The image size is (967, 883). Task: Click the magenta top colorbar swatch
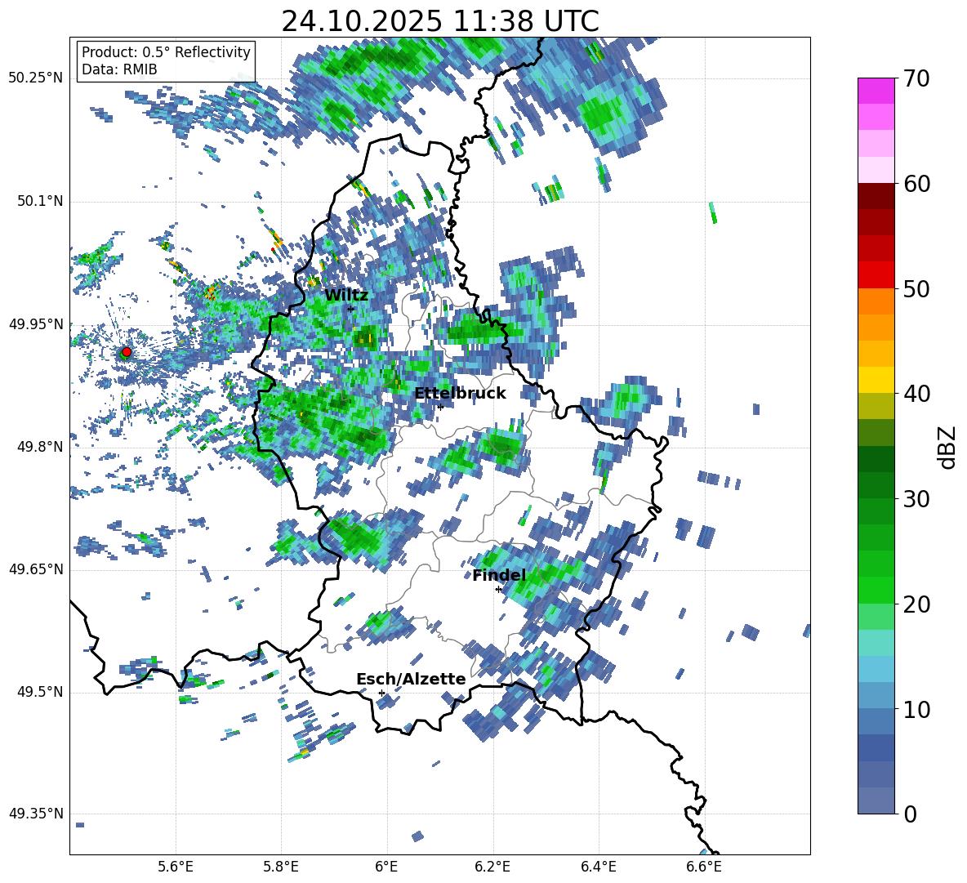(876, 91)
